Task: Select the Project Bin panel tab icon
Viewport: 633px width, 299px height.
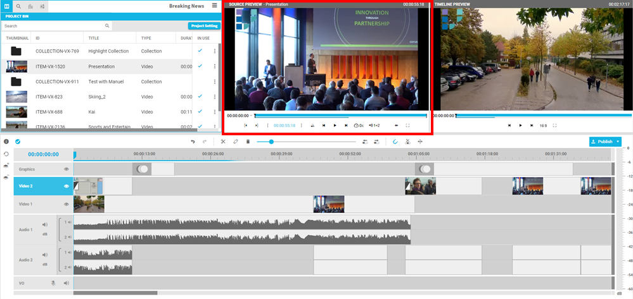Action: 6,6
